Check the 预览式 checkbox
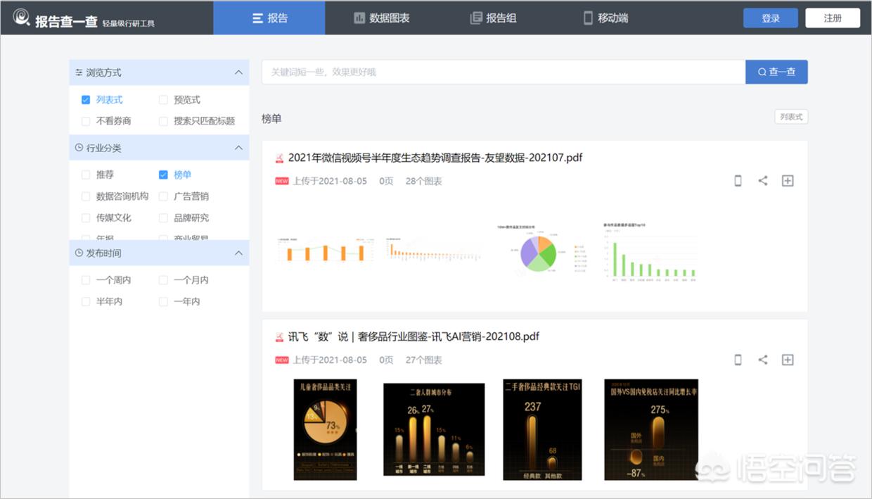Viewport: 872px width, 499px height. [x=163, y=100]
